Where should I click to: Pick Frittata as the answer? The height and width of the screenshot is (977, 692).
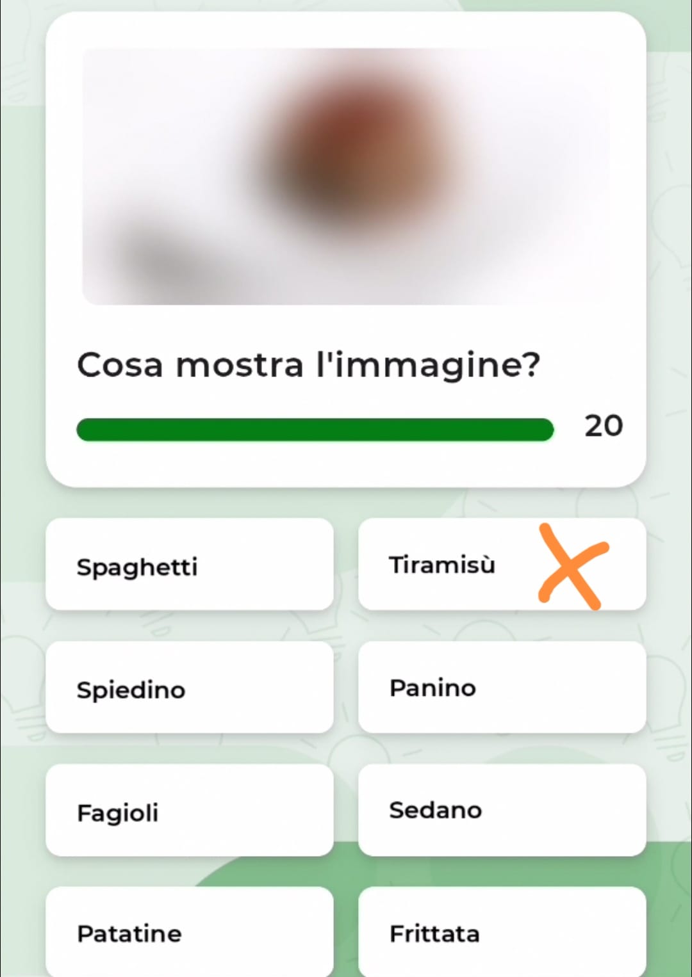click(502, 932)
